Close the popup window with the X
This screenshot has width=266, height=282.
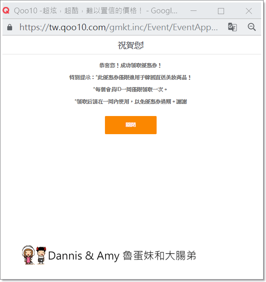coord(249,11)
